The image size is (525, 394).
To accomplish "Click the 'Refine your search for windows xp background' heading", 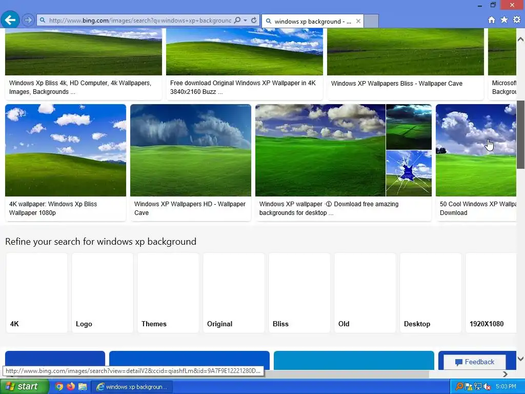I will point(101,242).
